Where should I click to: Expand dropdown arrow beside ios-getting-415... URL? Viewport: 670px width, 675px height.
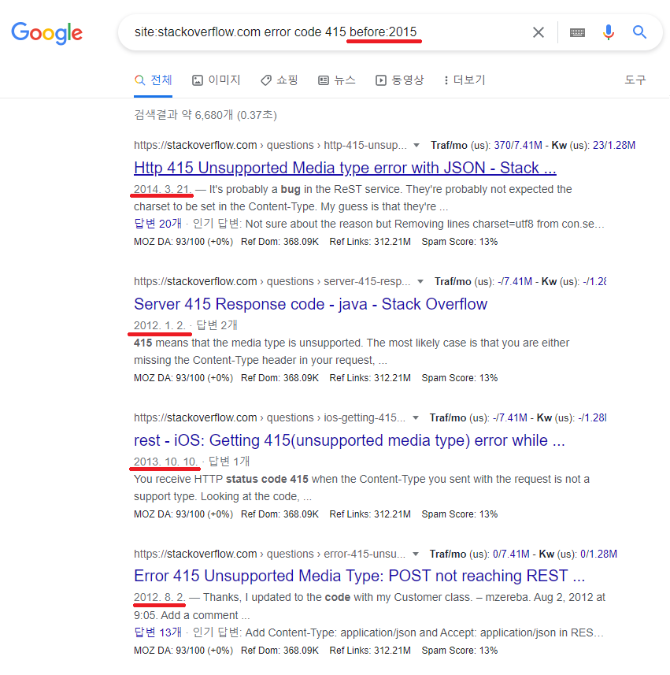[416, 417]
